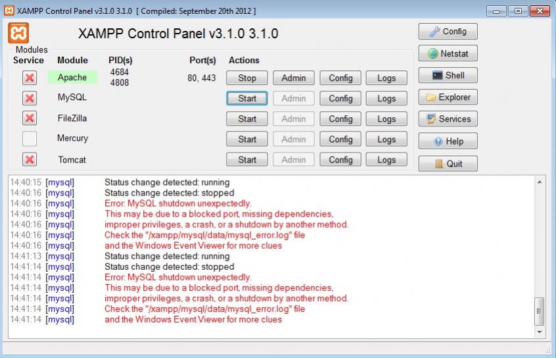The width and height of the screenshot is (556, 358).
Task: Open Netstat with the globe icon
Action: pyautogui.click(x=448, y=53)
